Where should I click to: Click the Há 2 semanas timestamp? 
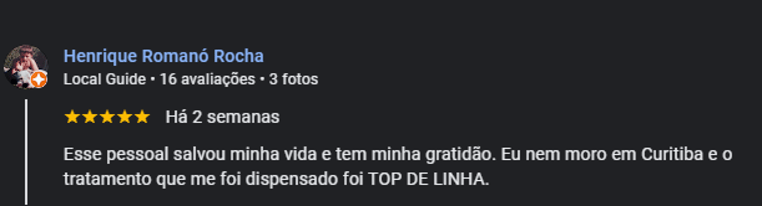[223, 117]
